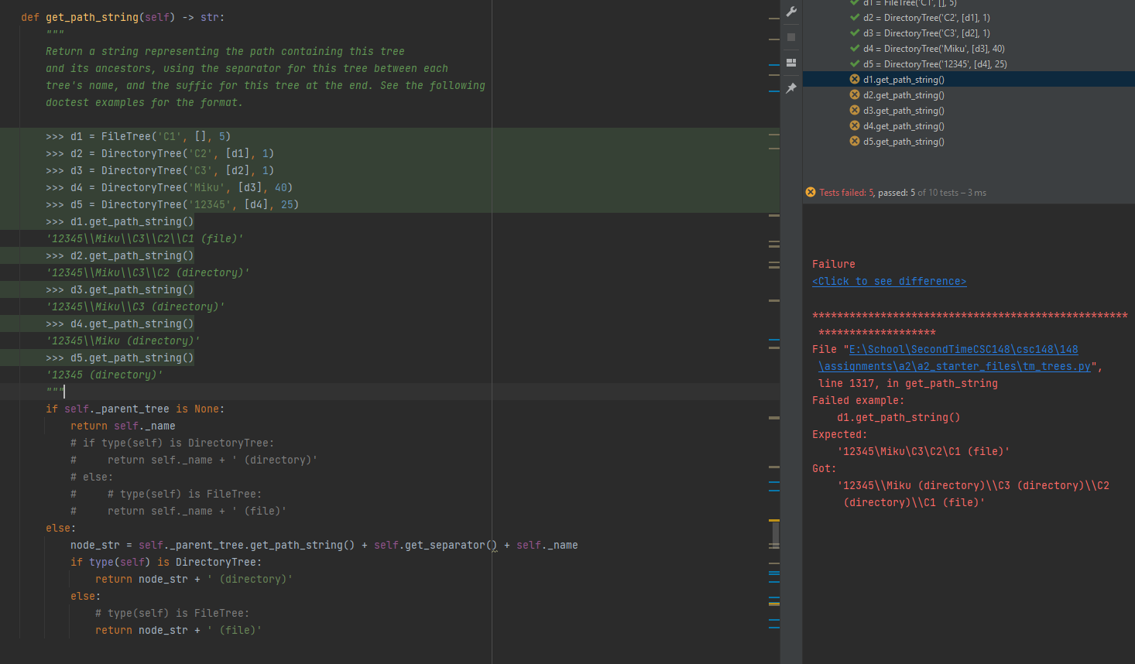Click the gray square icon in the right toolbar

click(790, 36)
